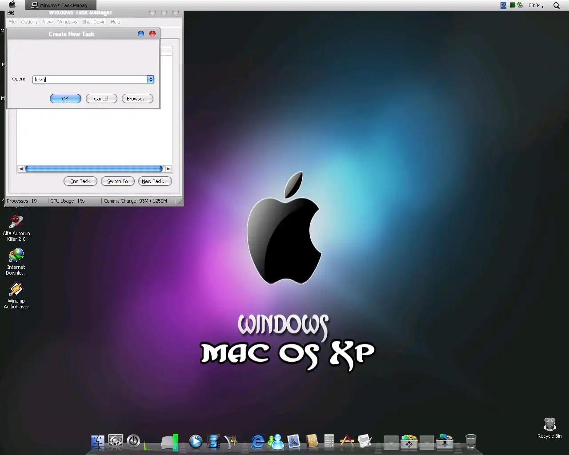
Task: Click the 'Processes: 19' status text
Action: [x=22, y=201]
